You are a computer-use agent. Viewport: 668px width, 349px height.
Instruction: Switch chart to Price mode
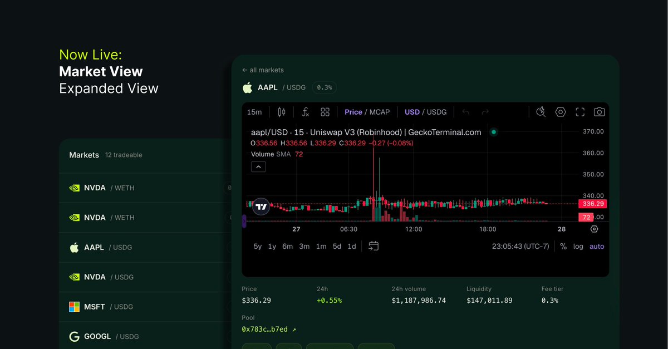(x=353, y=112)
